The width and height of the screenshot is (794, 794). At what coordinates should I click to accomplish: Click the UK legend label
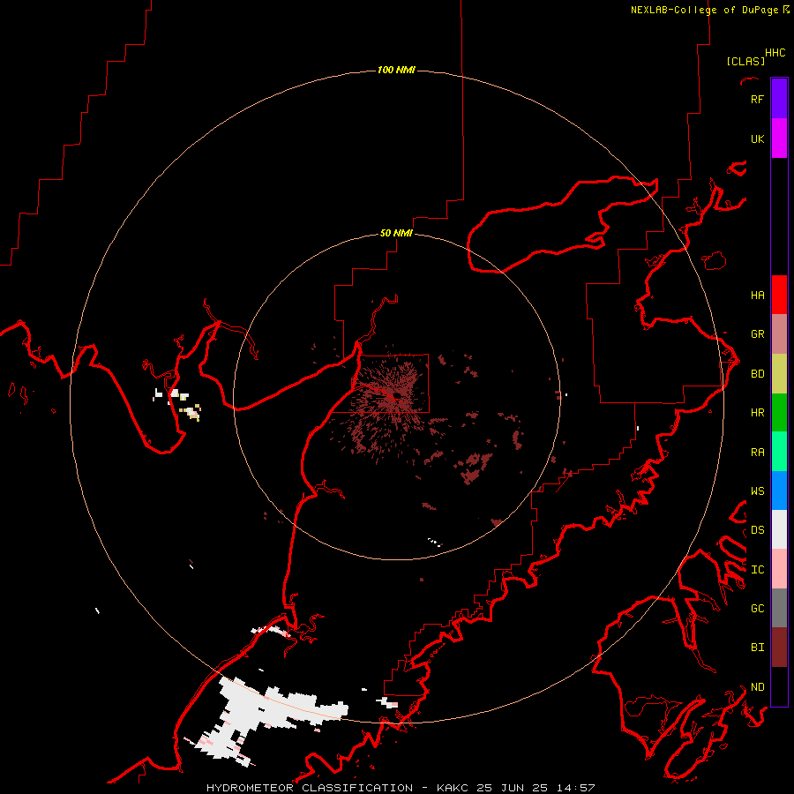coord(757,139)
